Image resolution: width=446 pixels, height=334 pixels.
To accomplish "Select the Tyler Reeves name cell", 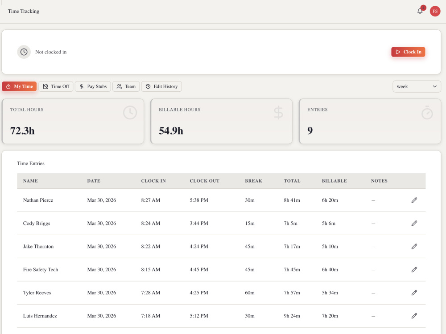I will tap(37, 293).
